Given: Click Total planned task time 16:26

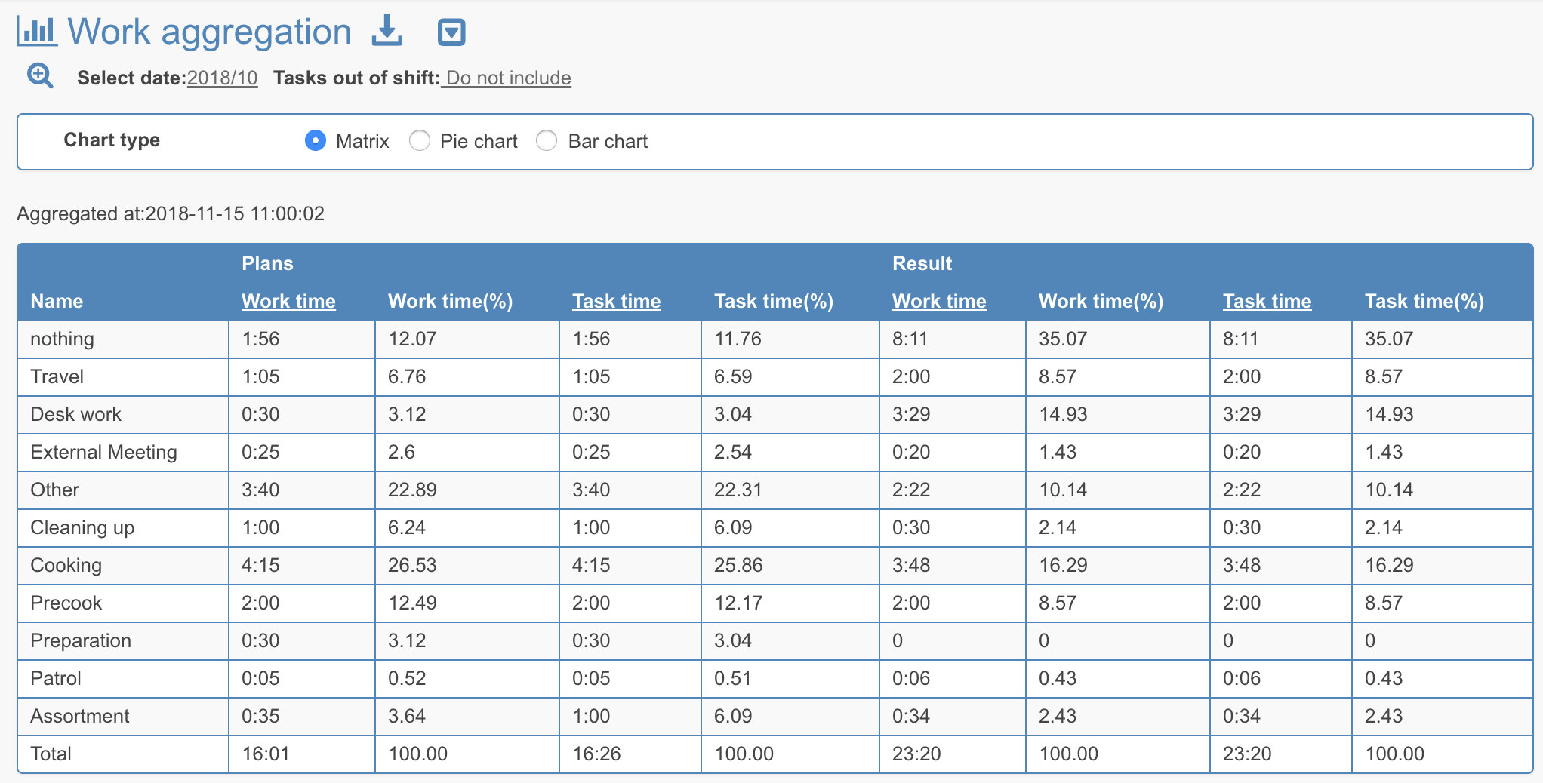Looking at the screenshot, I should coord(596,754).
